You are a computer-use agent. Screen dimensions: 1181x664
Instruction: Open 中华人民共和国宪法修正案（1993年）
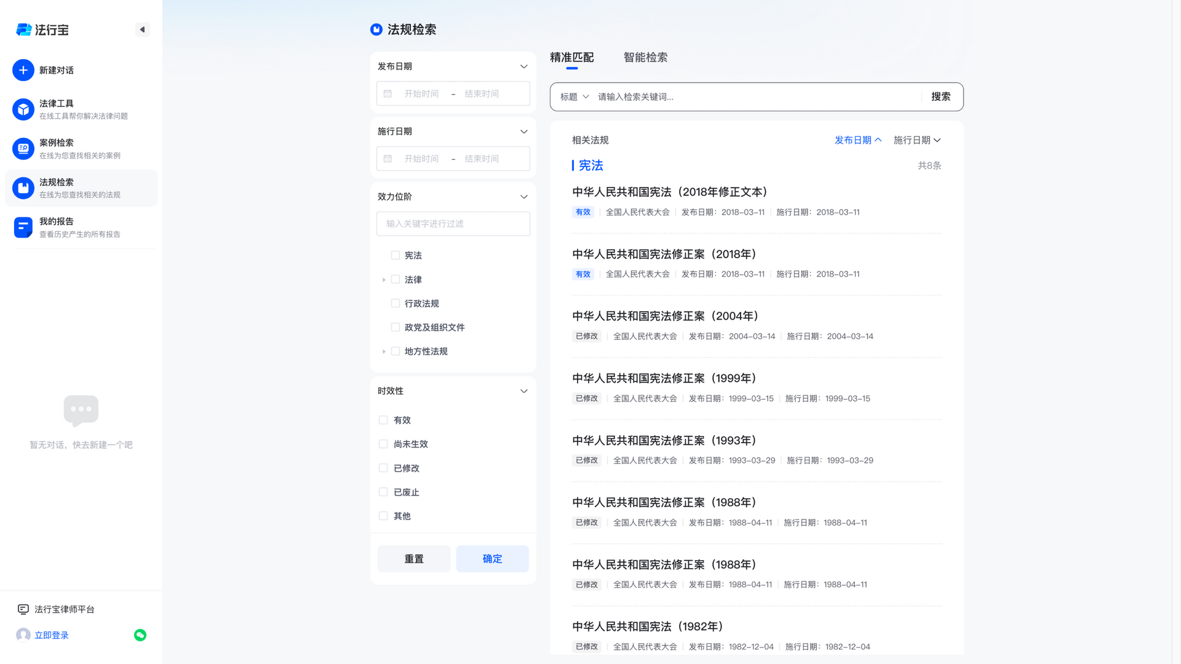[x=664, y=440]
